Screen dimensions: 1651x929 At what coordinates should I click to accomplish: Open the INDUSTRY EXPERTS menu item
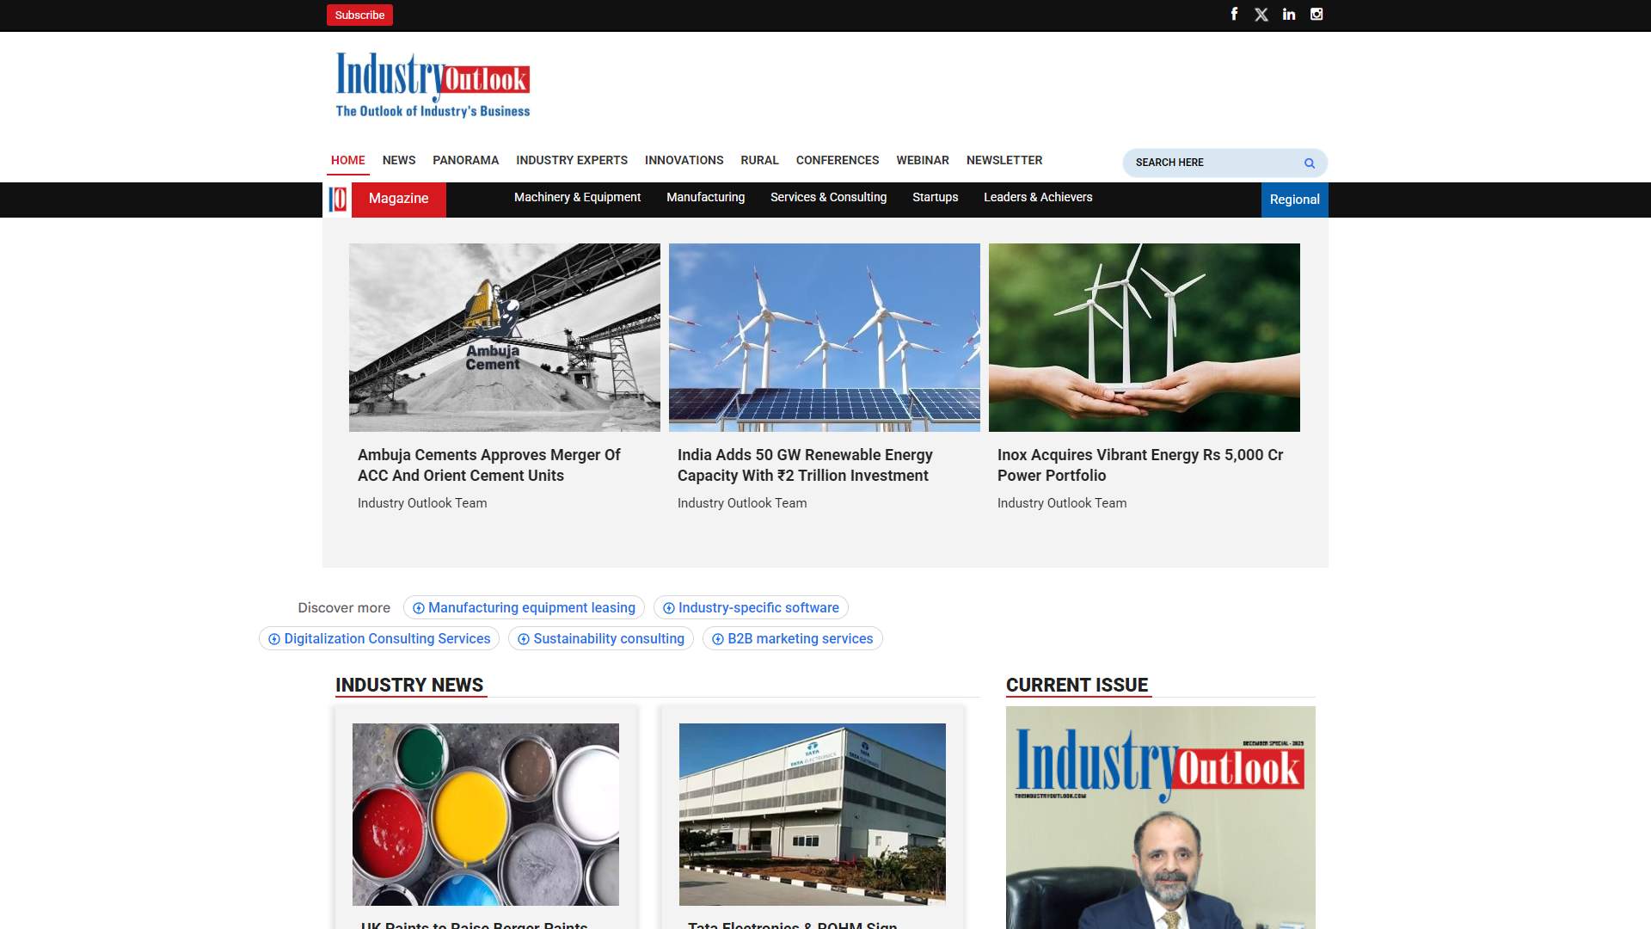pyautogui.click(x=571, y=160)
